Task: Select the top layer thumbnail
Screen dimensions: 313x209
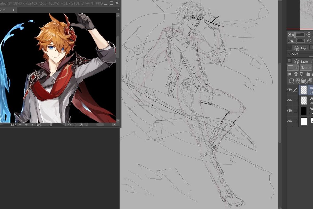Action: coord(304,90)
